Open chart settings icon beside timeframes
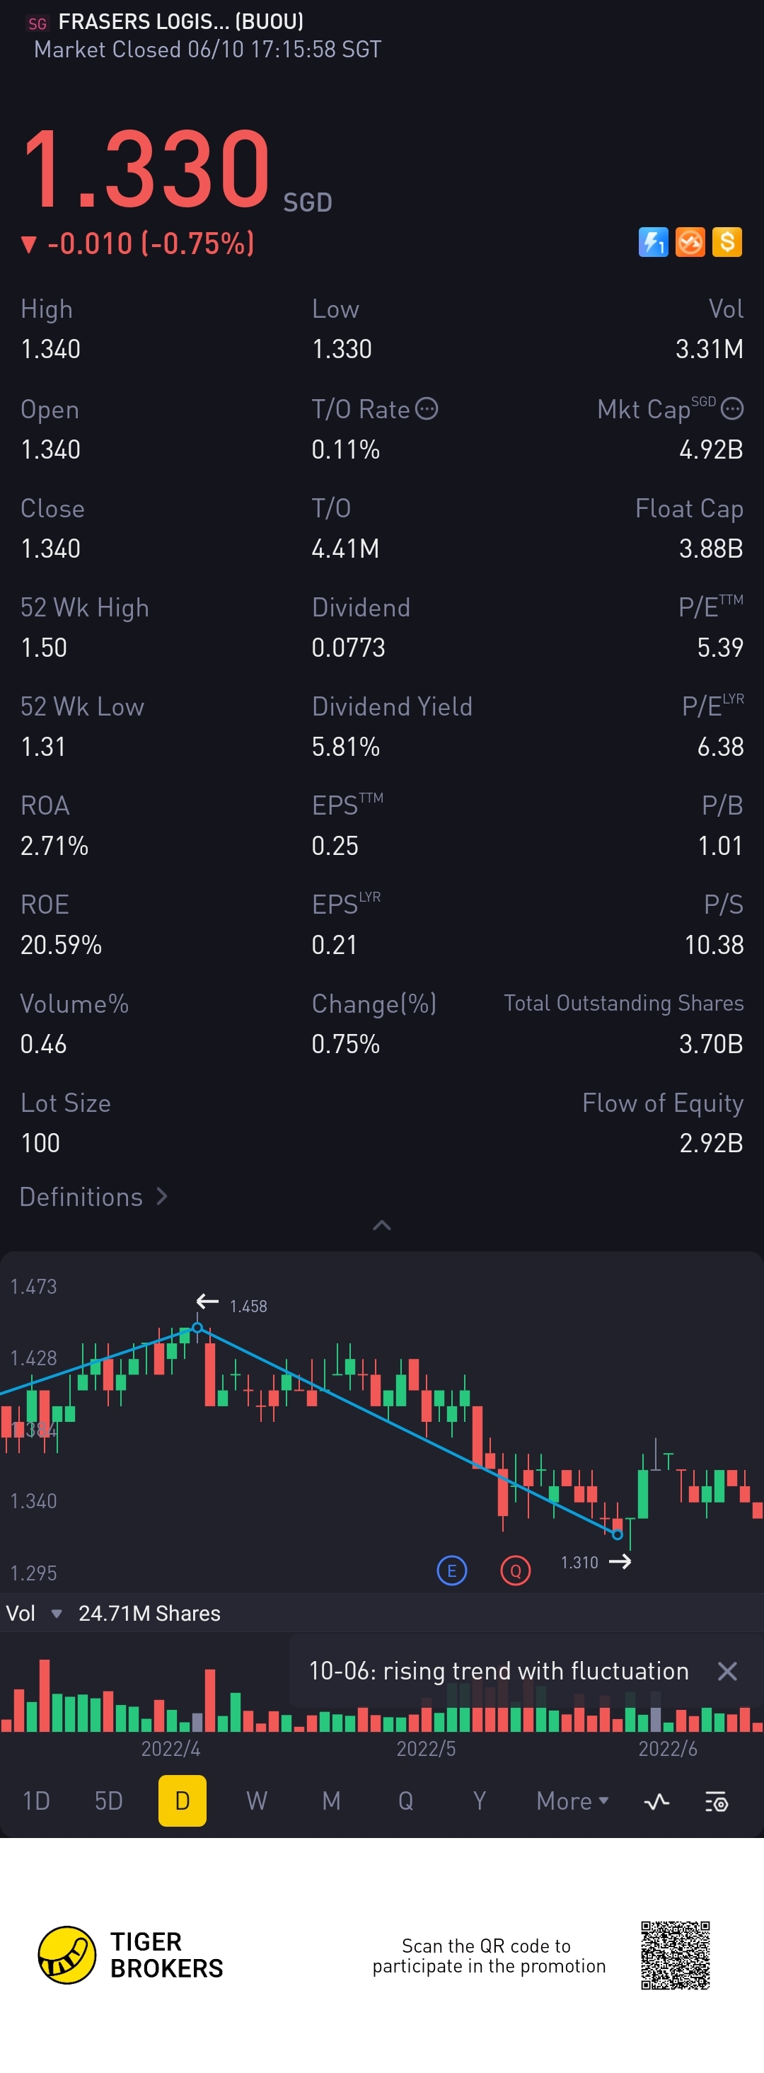 [717, 1801]
